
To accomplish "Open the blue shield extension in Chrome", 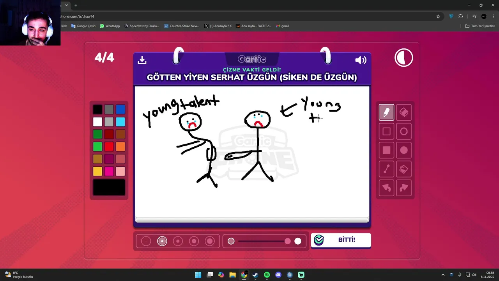I will 451,16.
